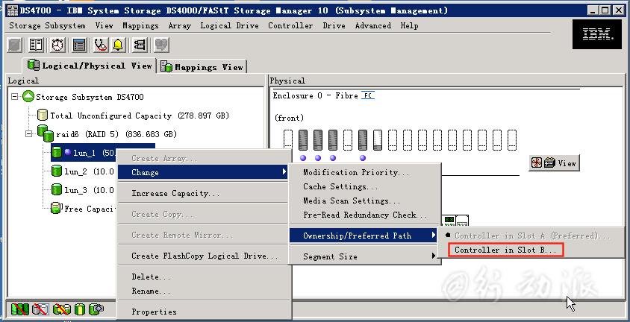Screen dimensions: 630x322
Task: Click the lun_2 logical drive icon
Action: click(x=57, y=171)
